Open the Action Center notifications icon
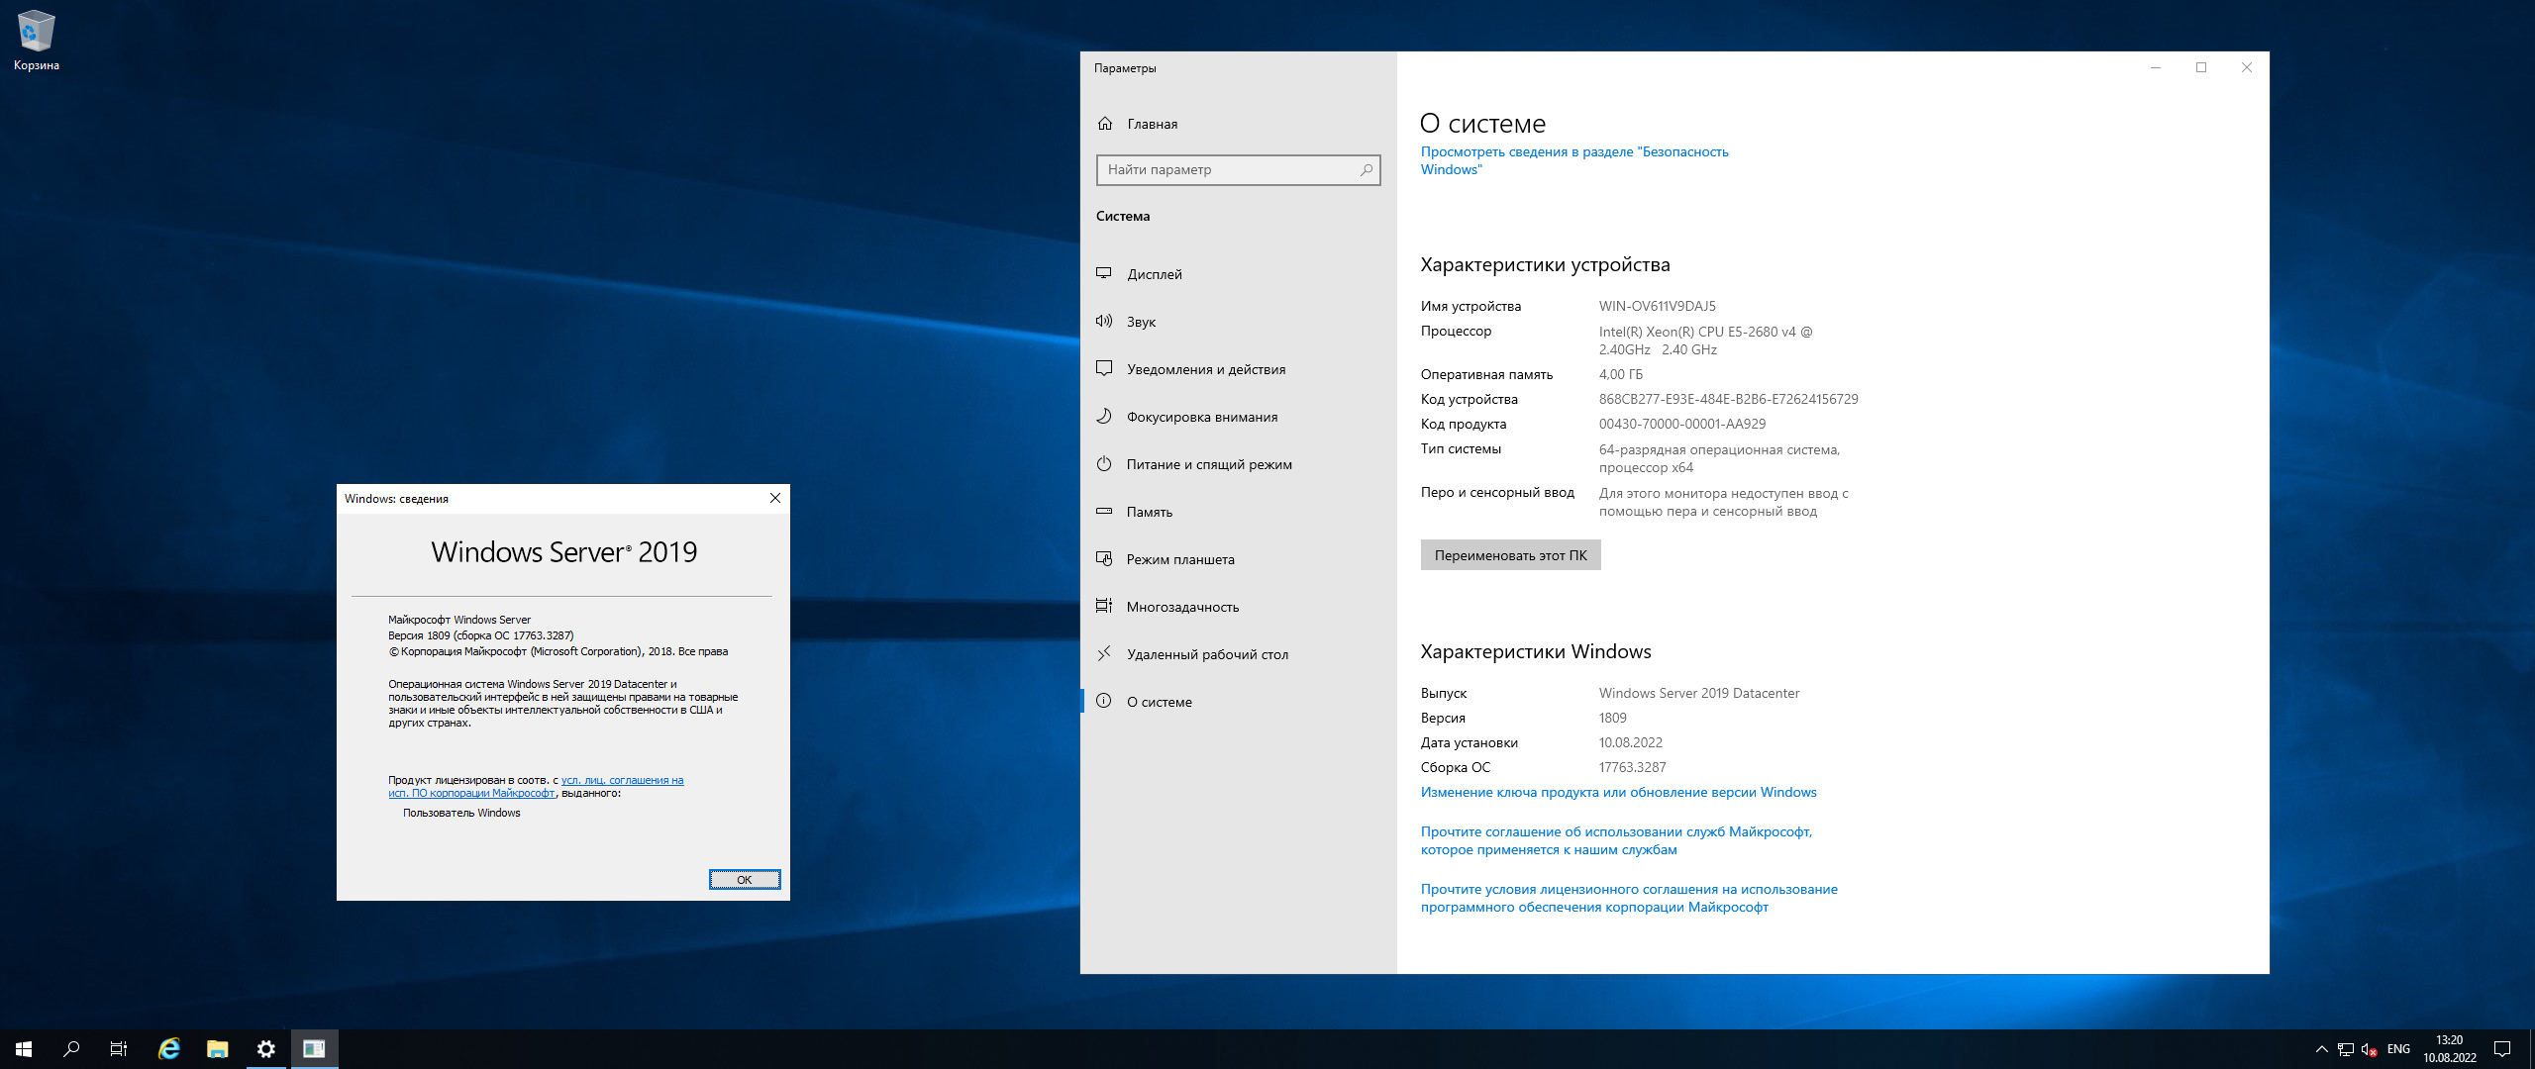 (2502, 1049)
